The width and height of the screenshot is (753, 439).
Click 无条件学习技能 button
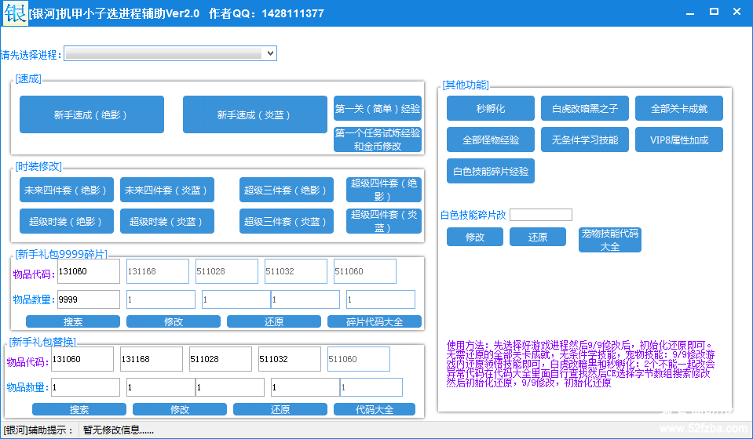pyautogui.click(x=584, y=140)
